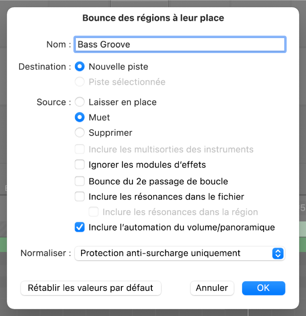The image size is (306, 316).
Task: Select 'Supprimer' as the source option
Action: click(79, 133)
